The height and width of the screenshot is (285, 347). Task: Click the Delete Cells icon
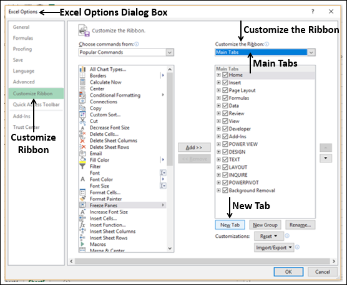pyautogui.click(x=82, y=134)
